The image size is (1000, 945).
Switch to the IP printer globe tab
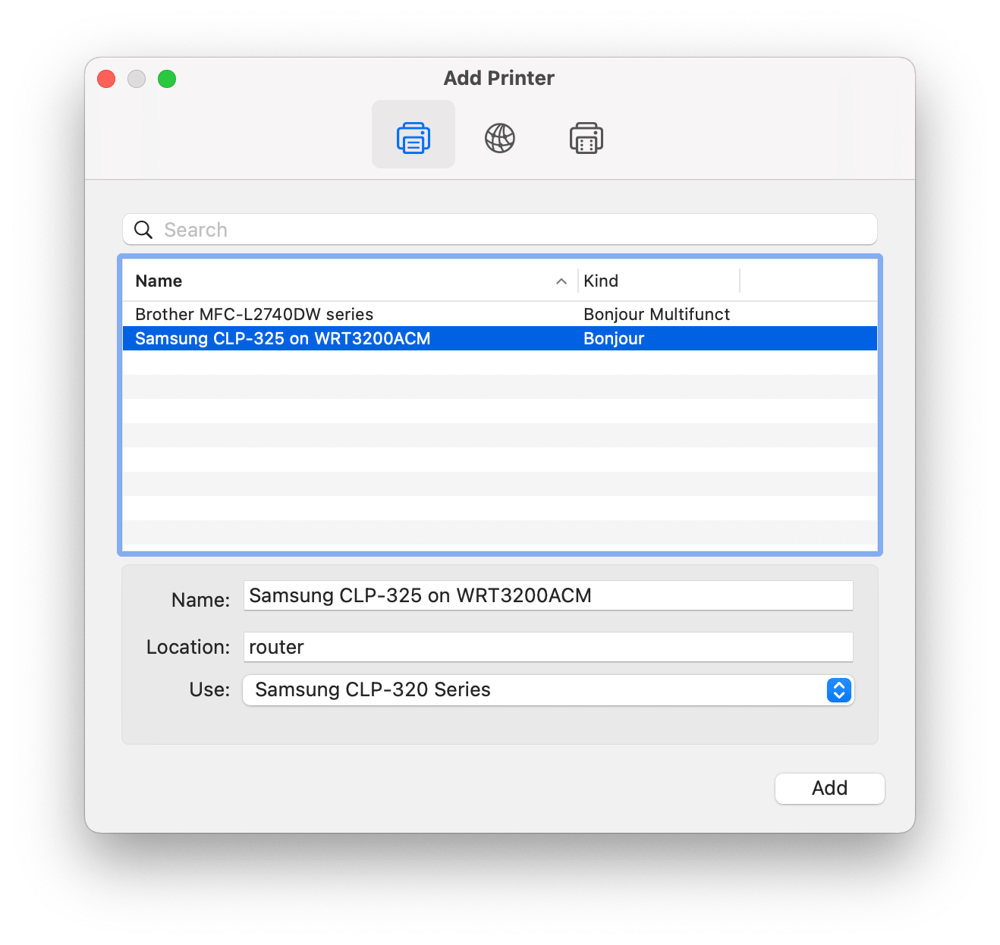[x=500, y=138]
